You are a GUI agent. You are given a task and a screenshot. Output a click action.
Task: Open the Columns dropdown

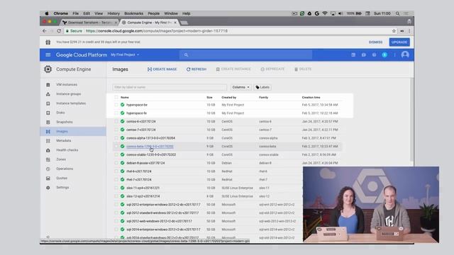pos(240,87)
